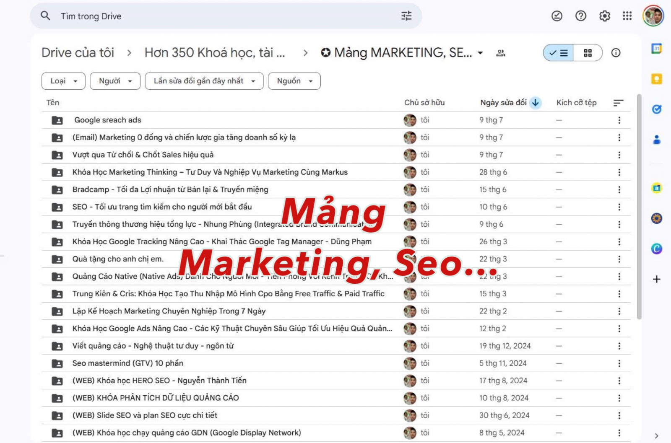Screen dimensions: 671x443
Task: Click Chủ sở hữu column header
Action: pyautogui.click(x=424, y=103)
